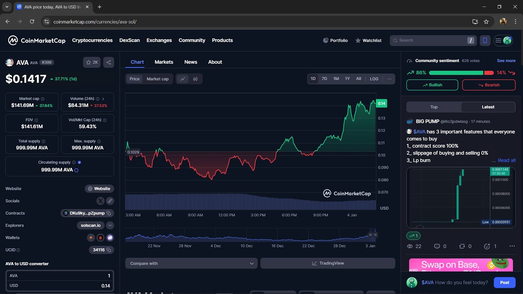Open the Markets tab
Viewport: 523px width, 294px height.
click(164, 62)
